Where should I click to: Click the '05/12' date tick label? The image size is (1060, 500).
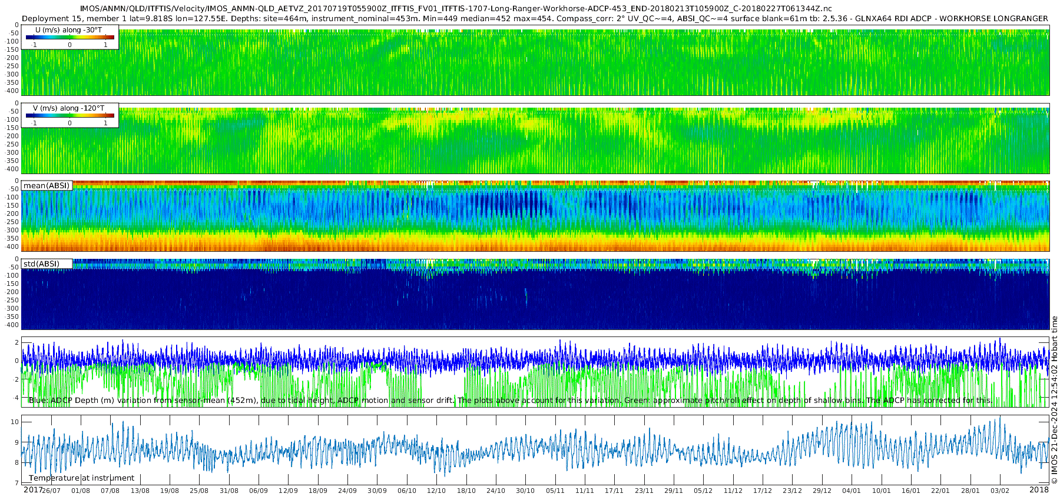point(703,491)
